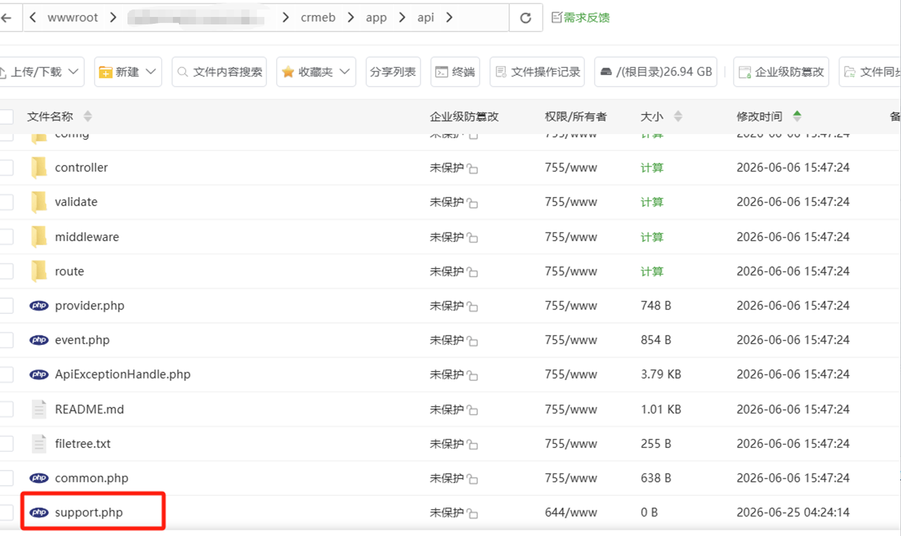
Task: Click the api path segment
Action: point(426,18)
